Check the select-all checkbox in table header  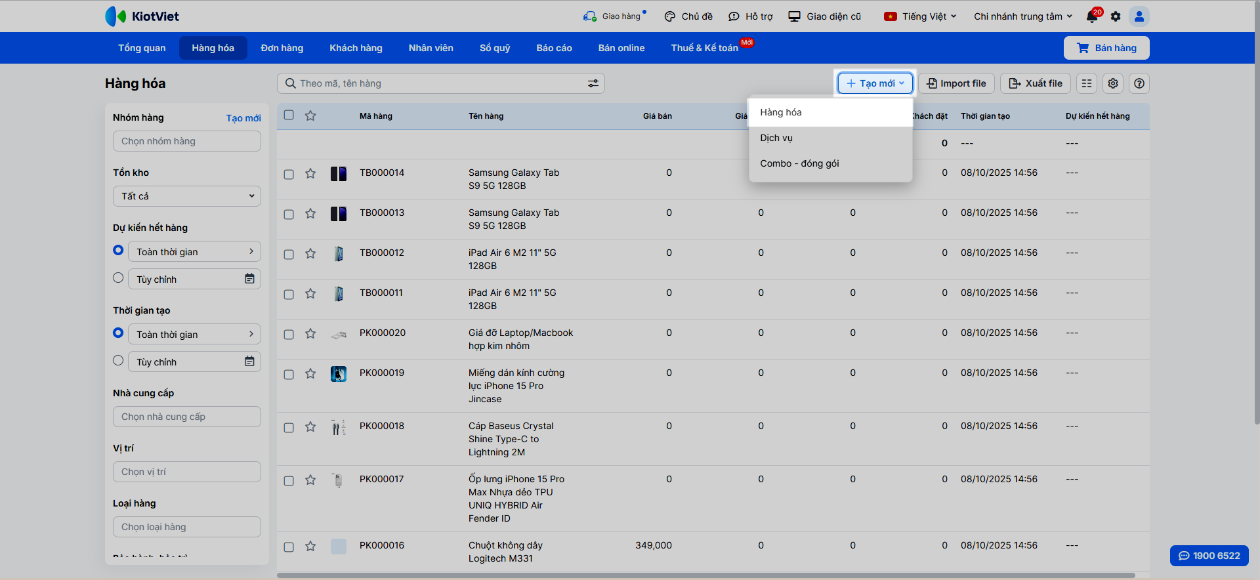(289, 115)
